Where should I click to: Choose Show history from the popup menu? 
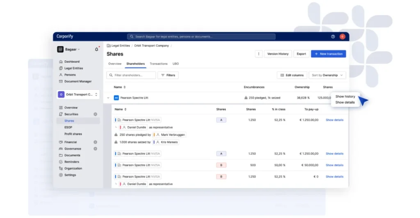345,97
